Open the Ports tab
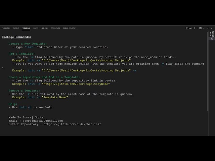This screenshot has height=161, width=215. [36, 28]
